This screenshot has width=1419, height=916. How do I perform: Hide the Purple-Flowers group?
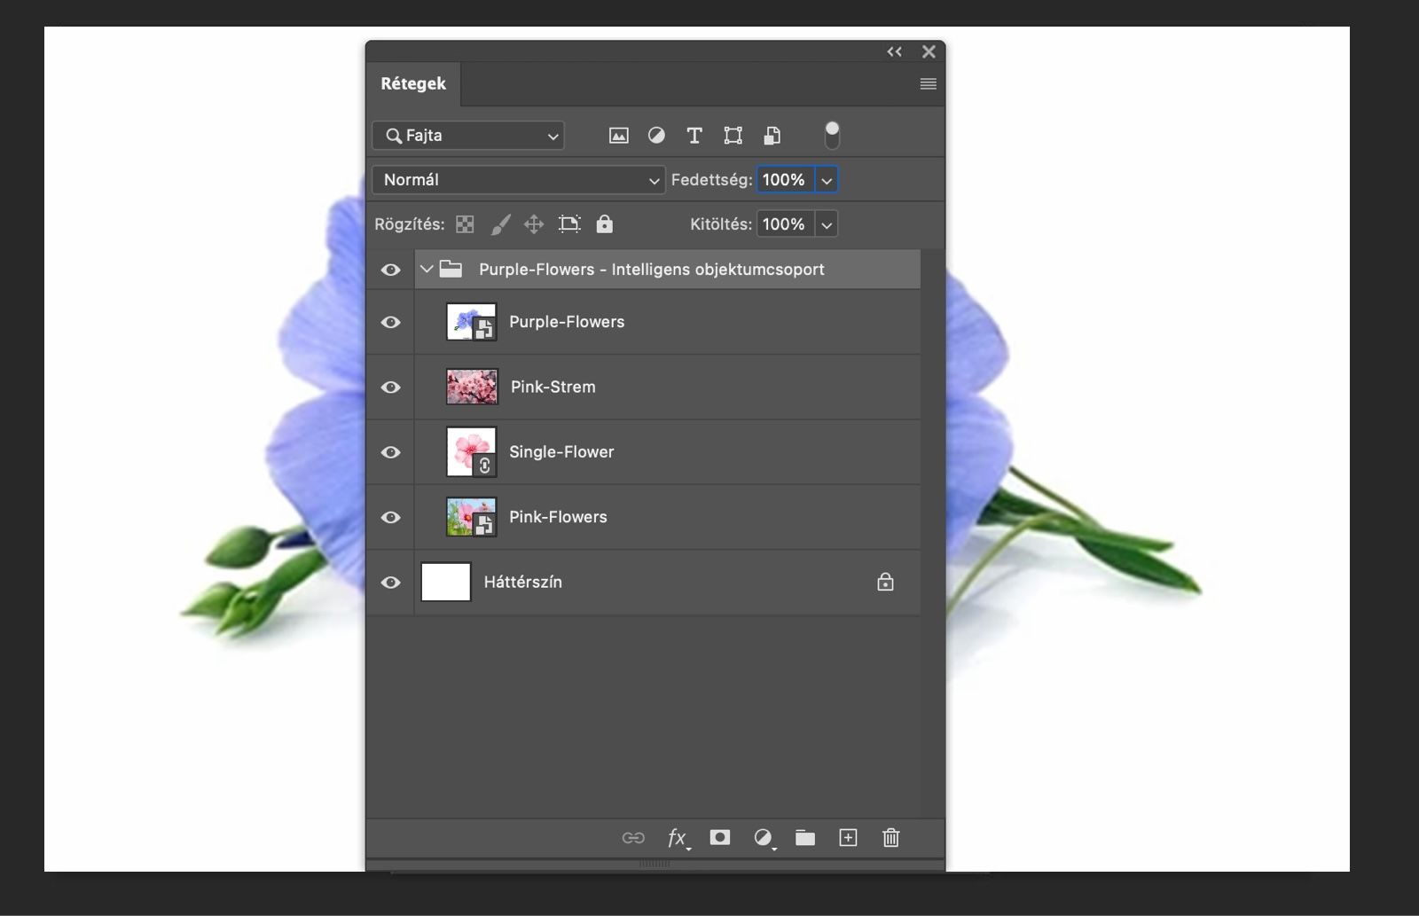click(390, 270)
